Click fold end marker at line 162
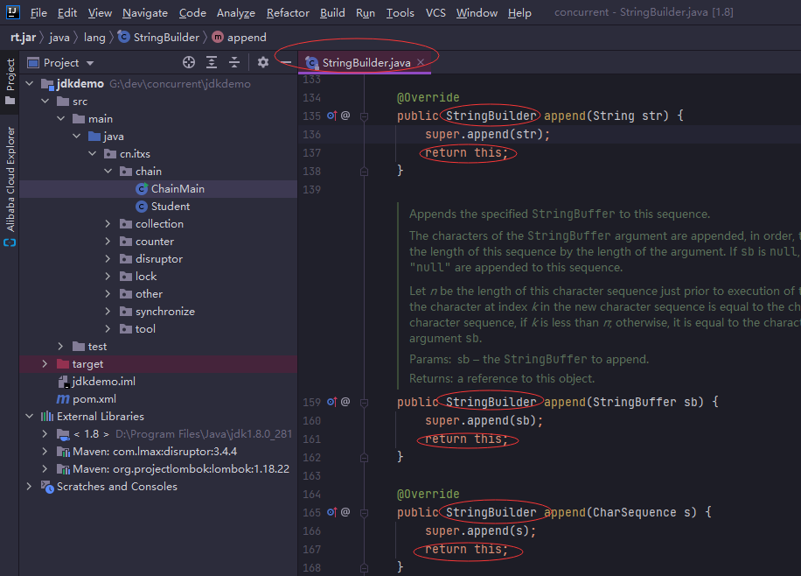The image size is (801, 576). point(365,458)
